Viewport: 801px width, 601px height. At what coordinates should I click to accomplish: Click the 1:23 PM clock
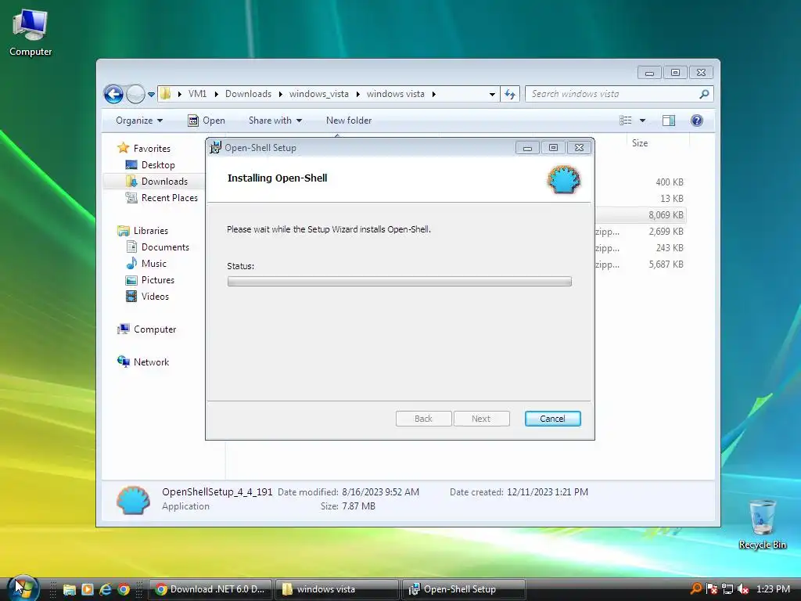pyautogui.click(x=773, y=588)
